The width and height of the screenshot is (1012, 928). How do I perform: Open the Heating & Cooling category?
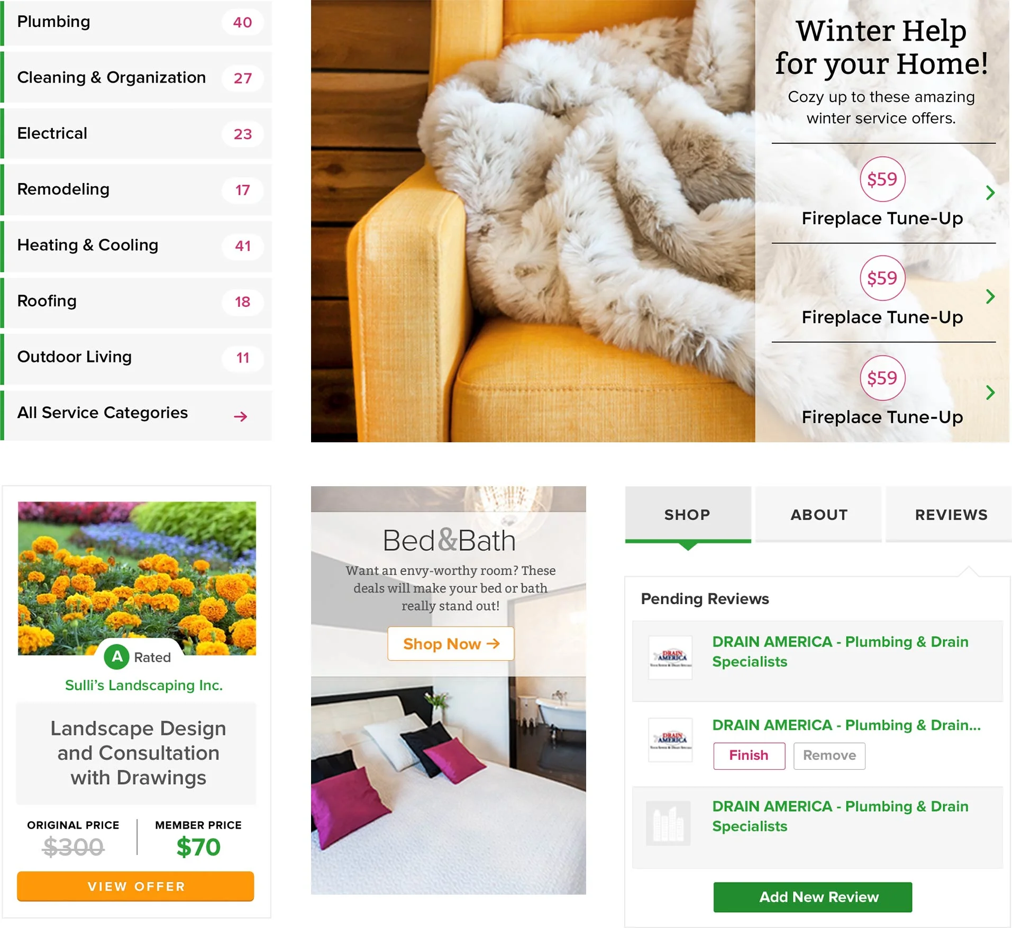click(x=136, y=245)
